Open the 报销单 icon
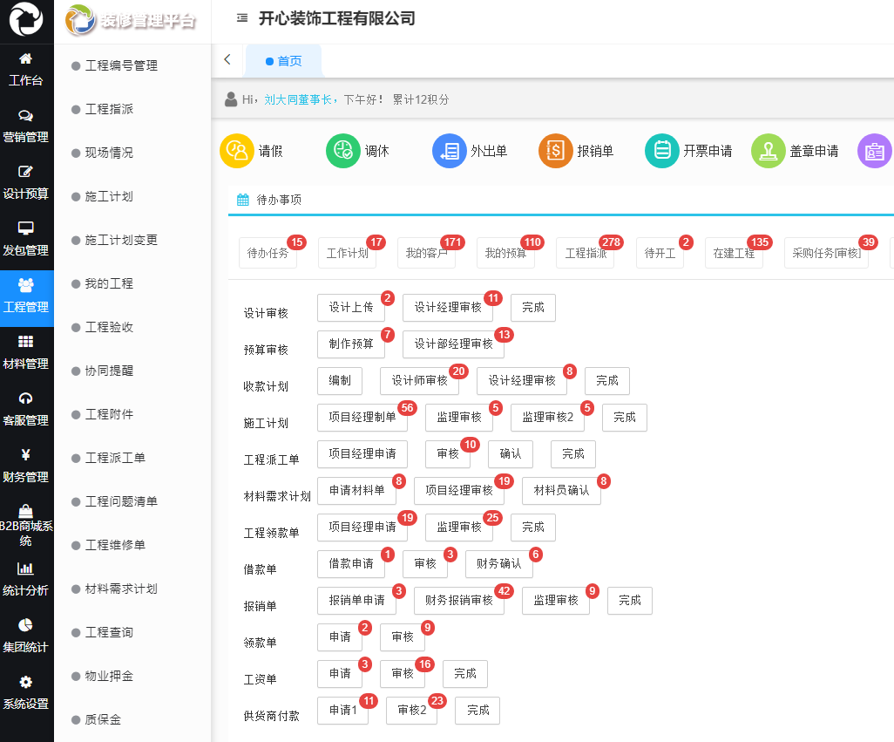Image resolution: width=894 pixels, height=742 pixels. [x=555, y=150]
